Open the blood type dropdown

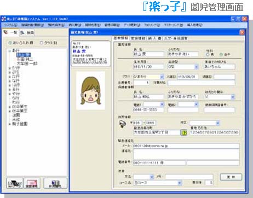pyautogui.click(x=196, y=67)
